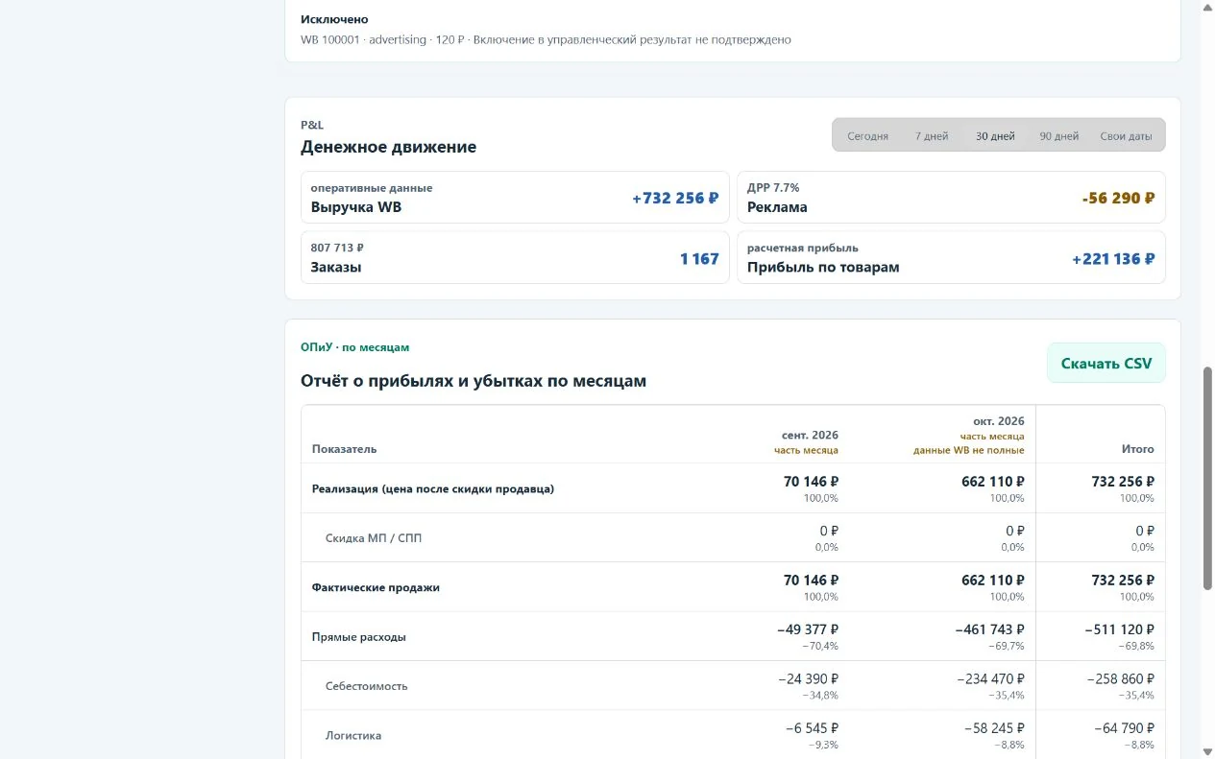Click the сент. 2026 column header
Image resolution: width=1215 pixels, height=759 pixels.
click(810, 435)
